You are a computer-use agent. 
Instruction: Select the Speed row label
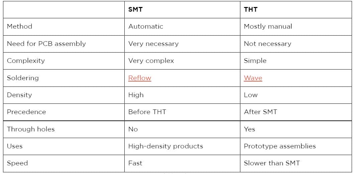coord(17,163)
